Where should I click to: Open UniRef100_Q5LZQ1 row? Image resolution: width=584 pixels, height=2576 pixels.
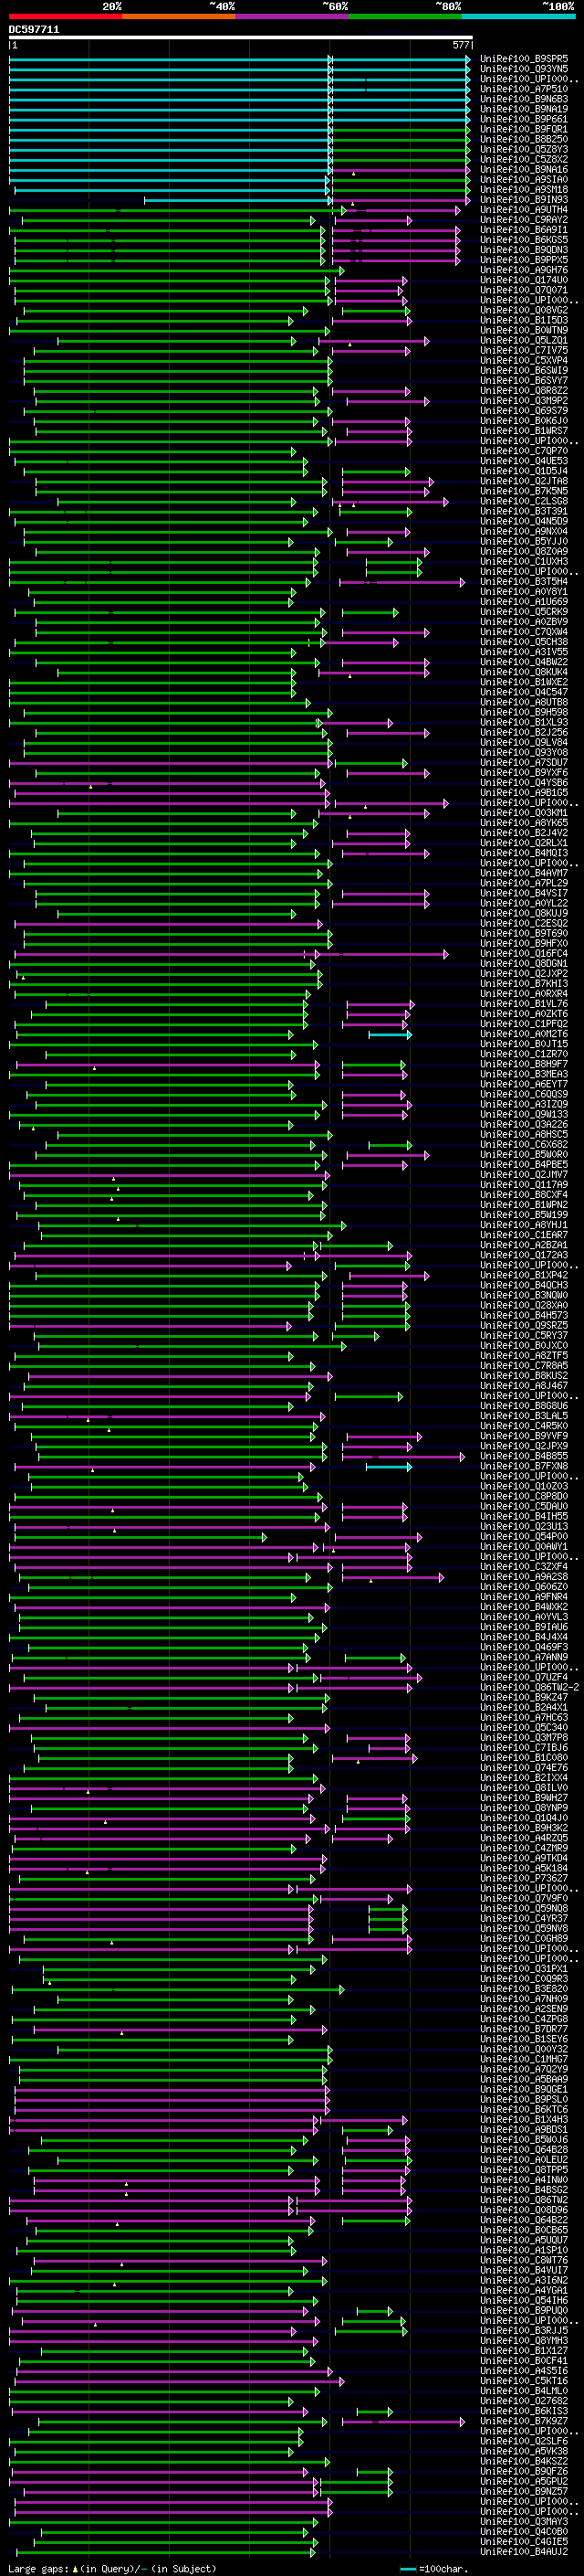(524, 340)
